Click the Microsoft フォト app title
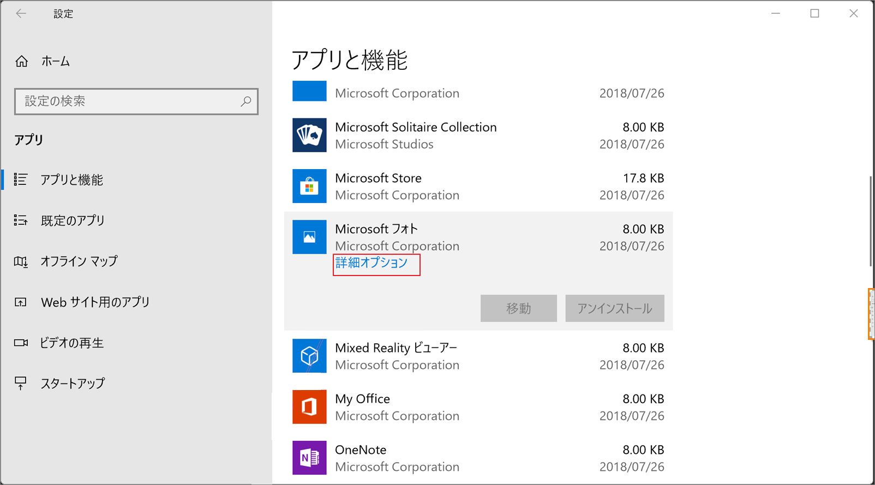 click(x=376, y=229)
